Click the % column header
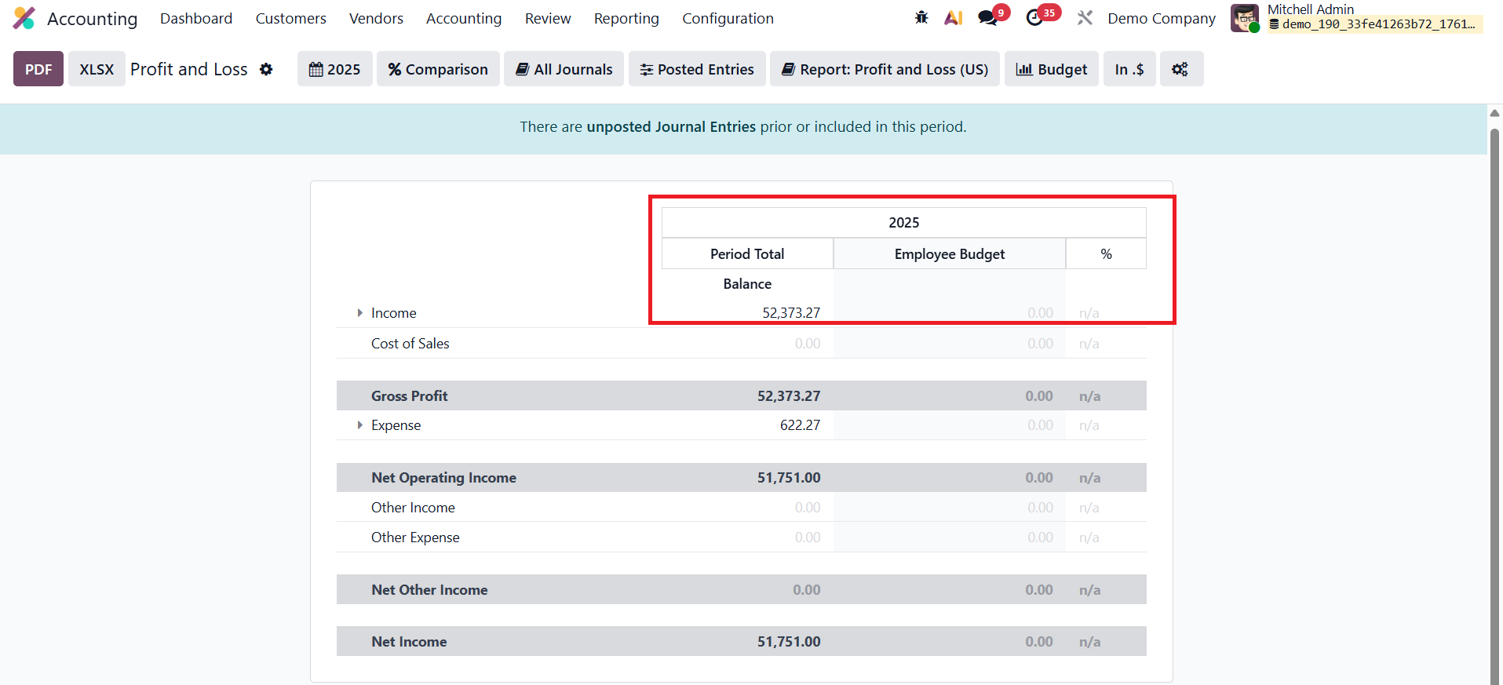 [1106, 253]
